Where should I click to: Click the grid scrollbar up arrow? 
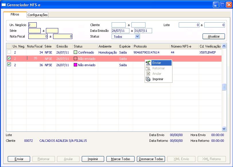click(224, 46)
